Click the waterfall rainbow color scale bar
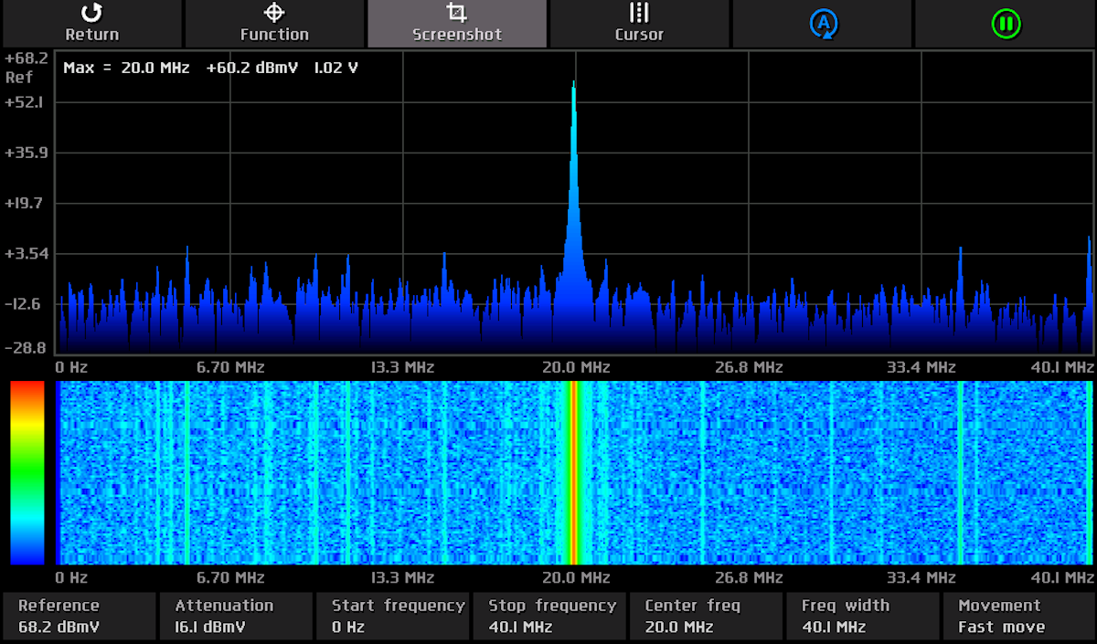The width and height of the screenshot is (1097, 644). 27,472
